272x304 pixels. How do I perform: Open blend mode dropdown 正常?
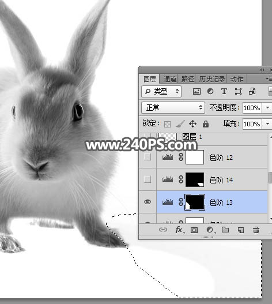[x=173, y=107]
